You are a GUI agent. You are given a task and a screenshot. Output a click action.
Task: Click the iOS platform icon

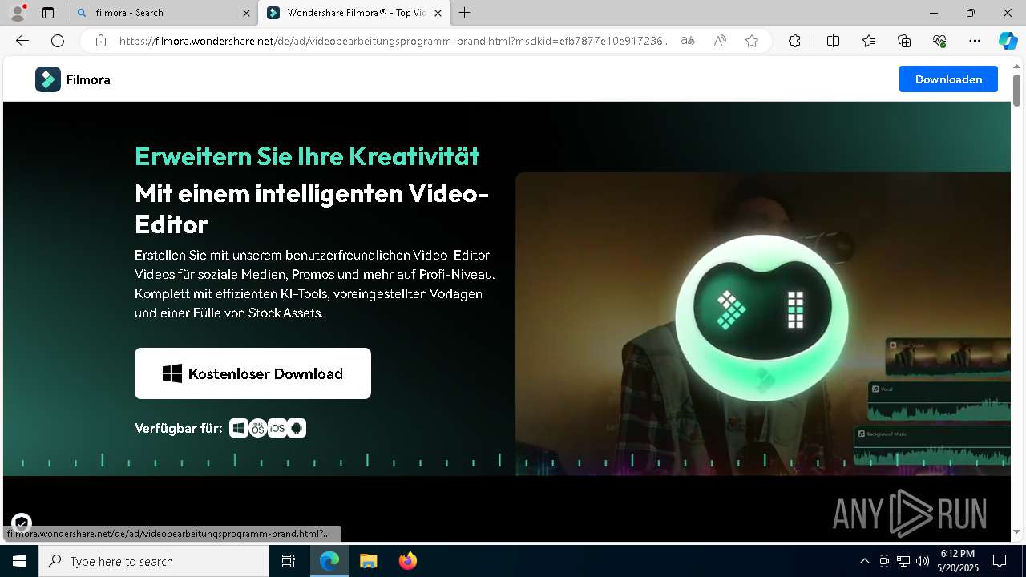[277, 428]
